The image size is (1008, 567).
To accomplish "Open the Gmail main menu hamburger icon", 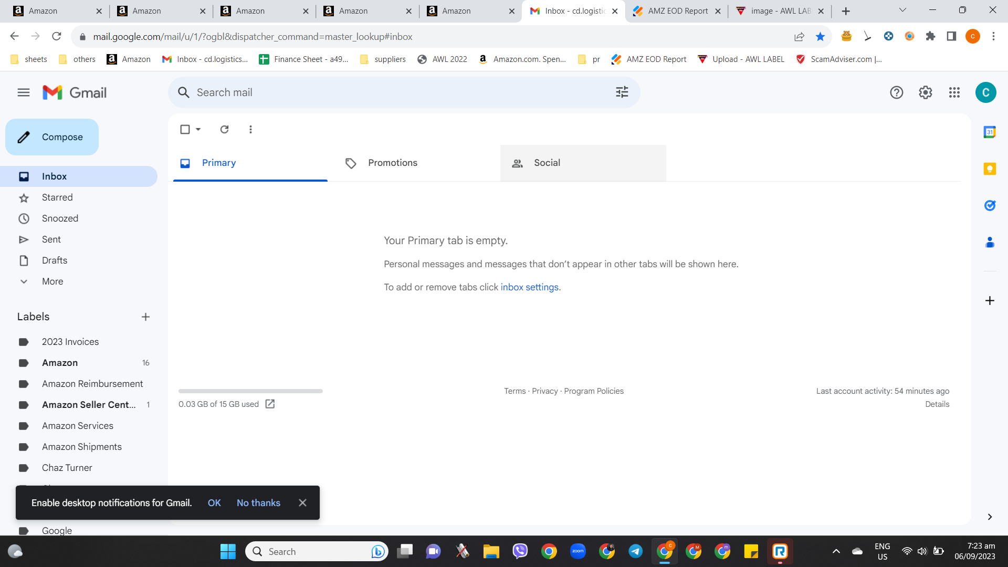I will tap(24, 93).
